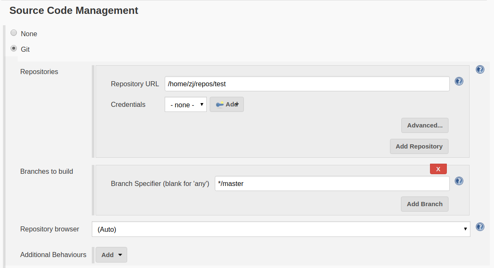Open the Additional Behaviours Add dropdown
Image resolution: width=494 pixels, height=268 pixels.
coord(111,255)
